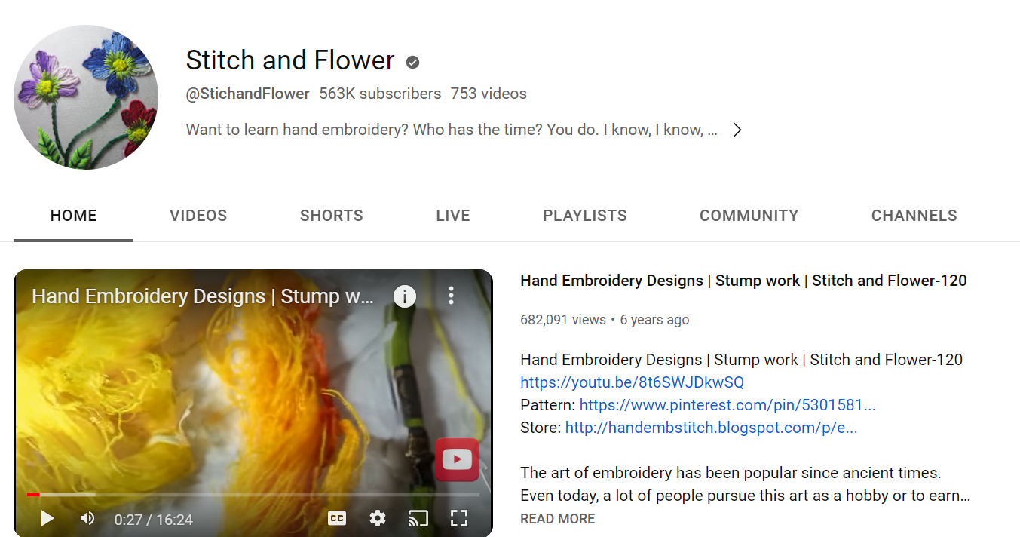Viewport: 1020px width, 537px height.
Task: Click the Stitch and Flower channel name
Action: 290,60
